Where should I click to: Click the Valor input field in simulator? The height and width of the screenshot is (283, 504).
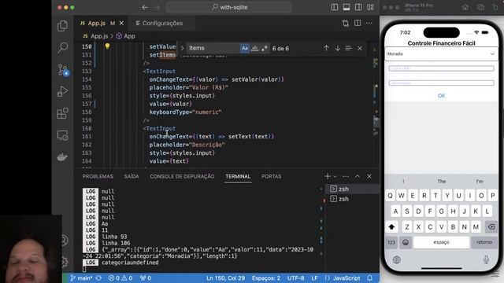coord(441,68)
